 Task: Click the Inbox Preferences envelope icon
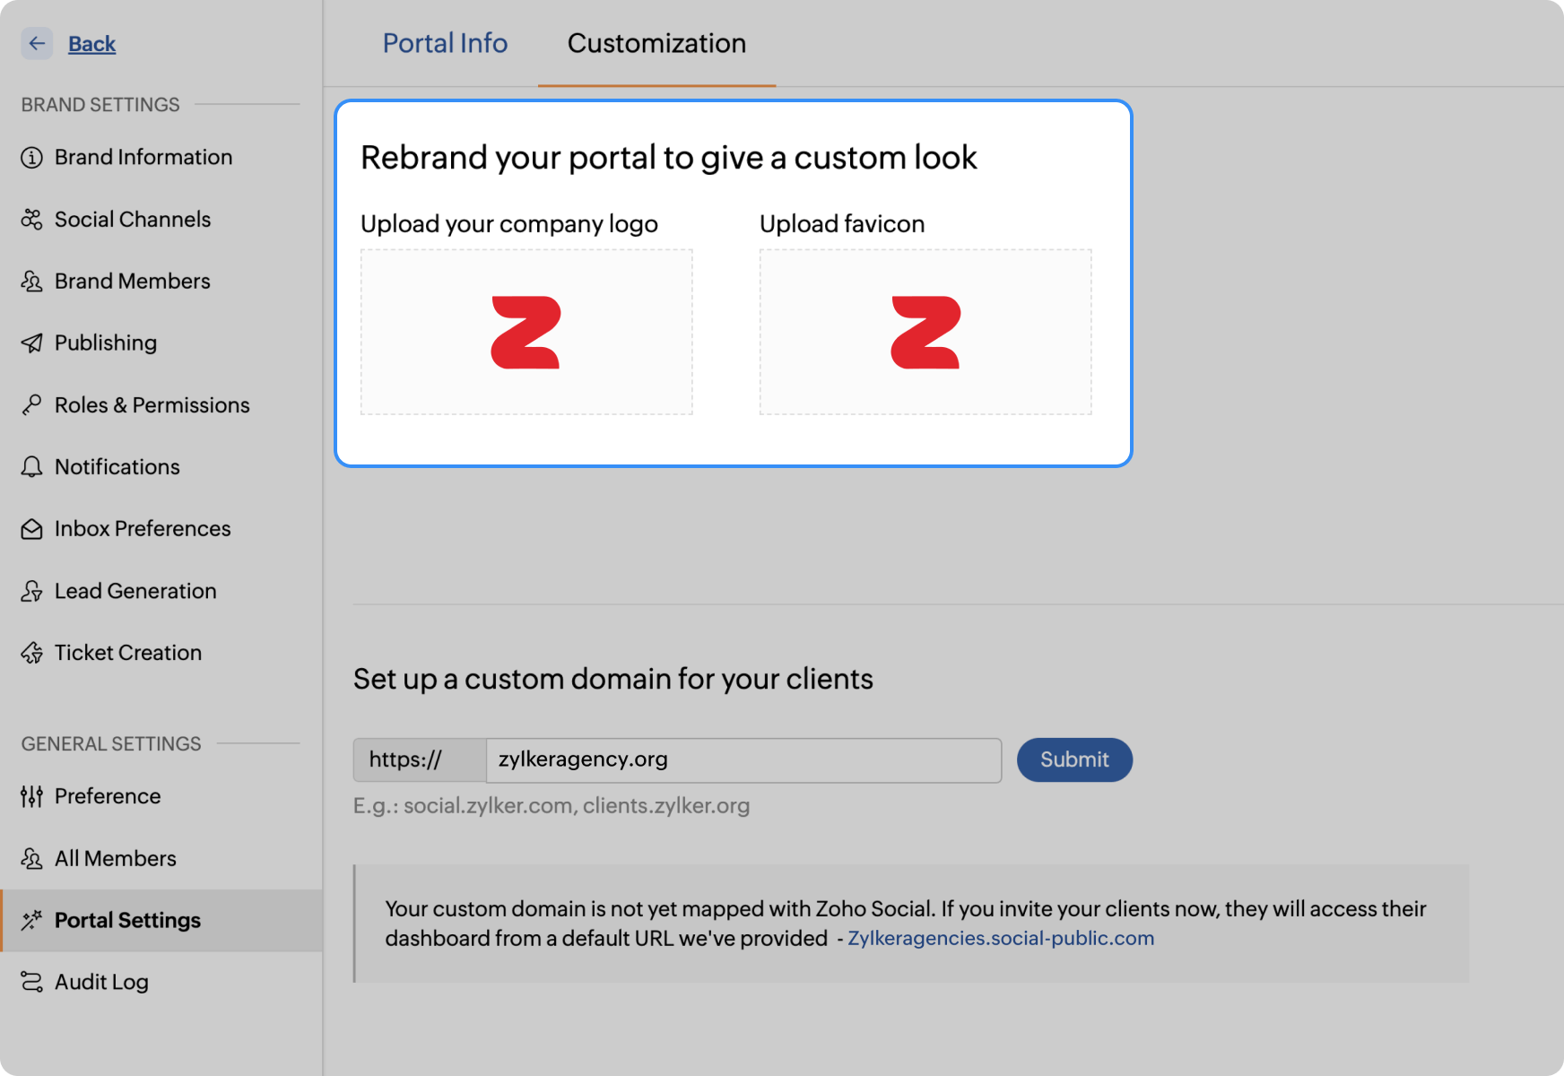tap(32, 529)
